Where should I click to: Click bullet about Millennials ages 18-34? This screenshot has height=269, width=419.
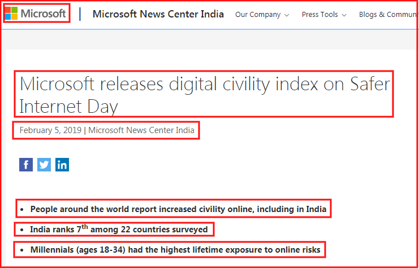pyautogui.click(x=175, y=250)
